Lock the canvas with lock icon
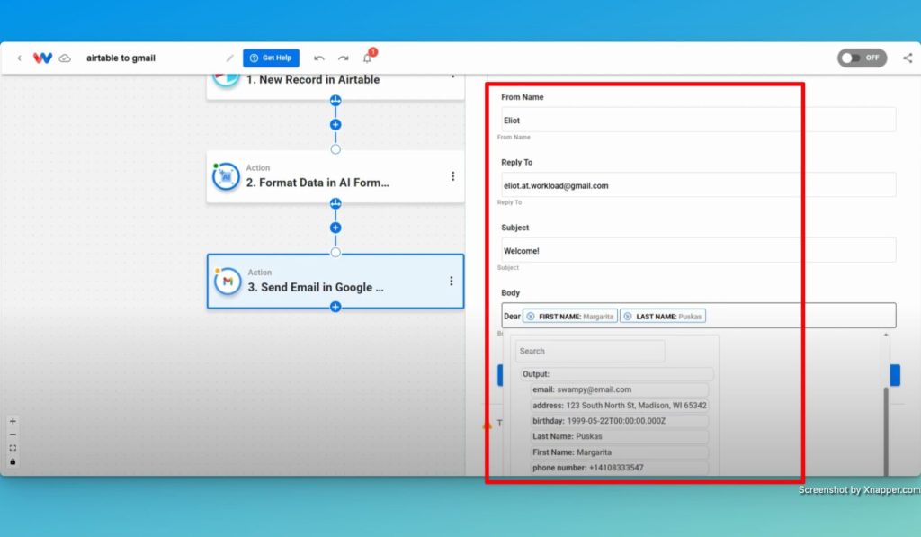 13,461
